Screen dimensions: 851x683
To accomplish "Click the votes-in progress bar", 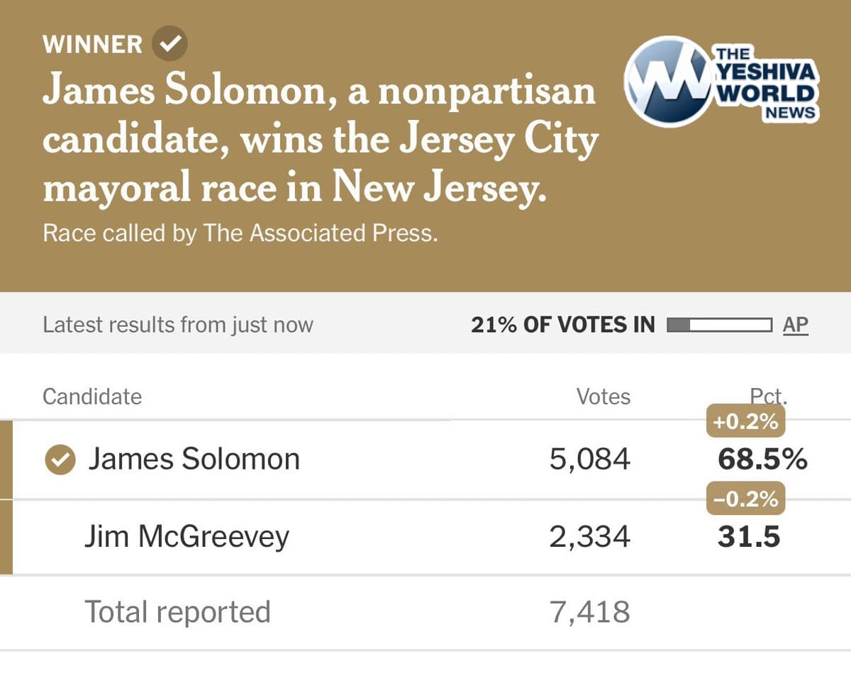I will (x=719, y=326).
